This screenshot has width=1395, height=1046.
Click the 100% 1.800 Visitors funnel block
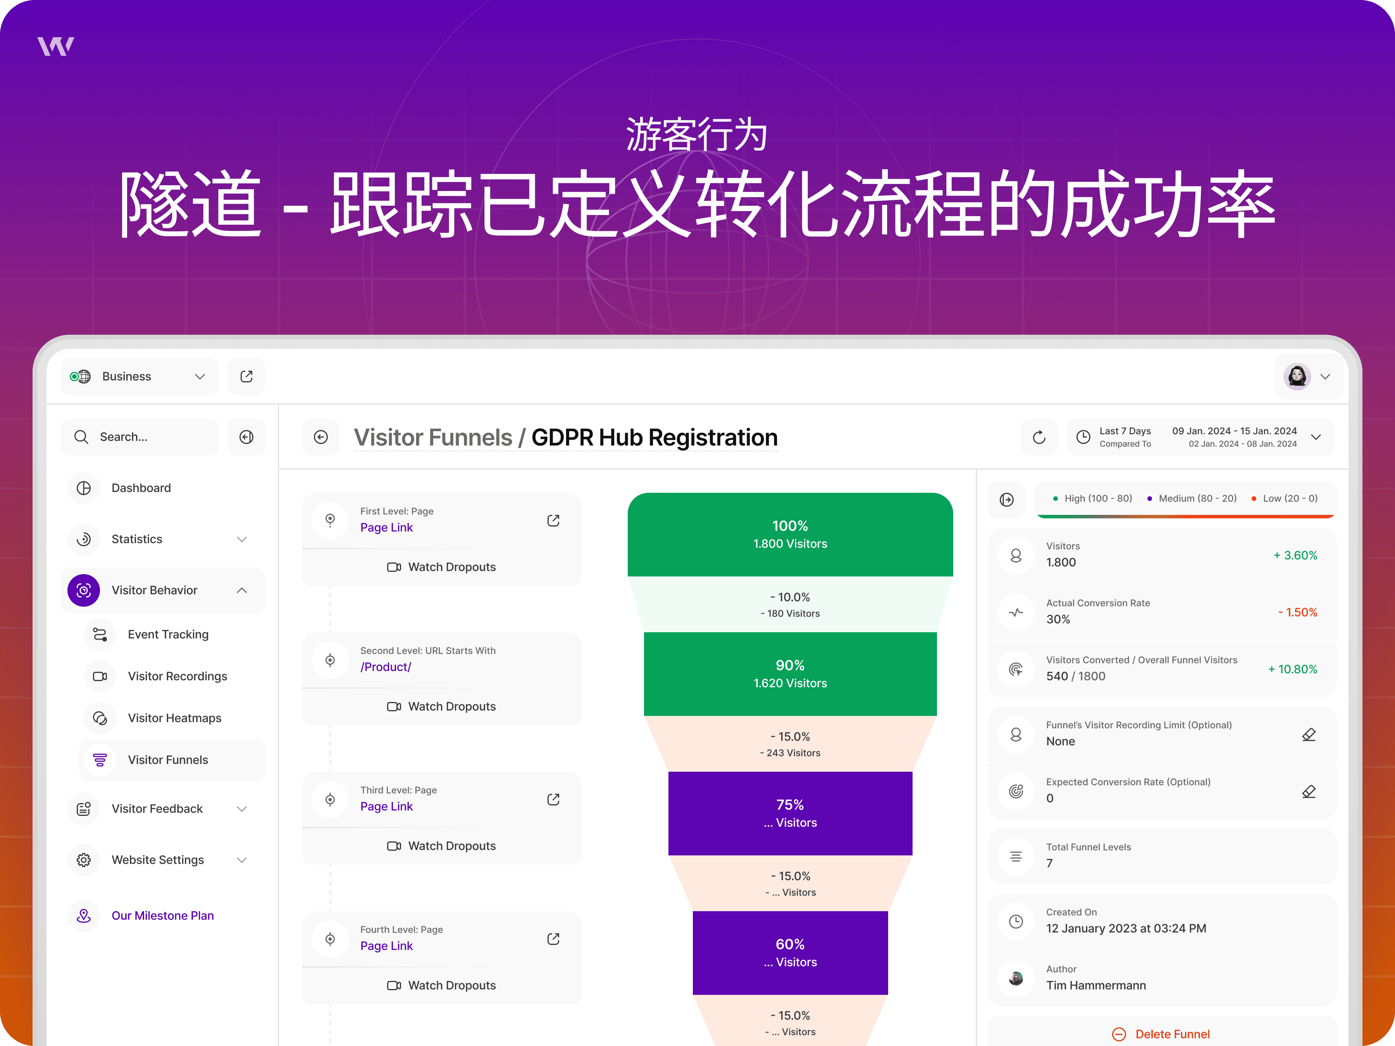pos(790,535)
